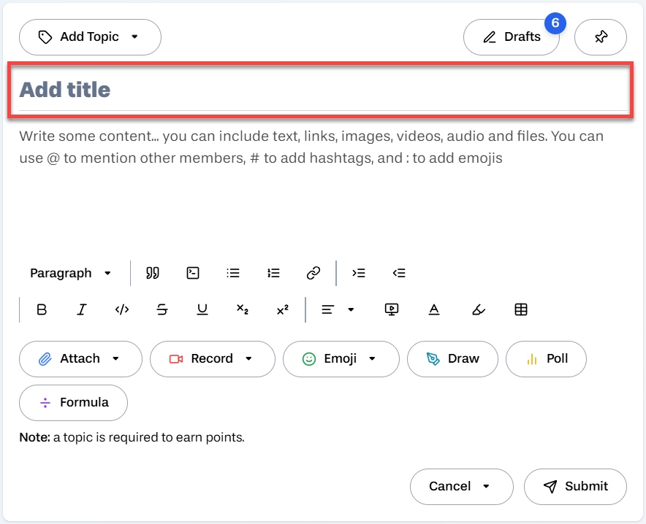
Task: Click the pin post icon button
Action: pos(600,37)
